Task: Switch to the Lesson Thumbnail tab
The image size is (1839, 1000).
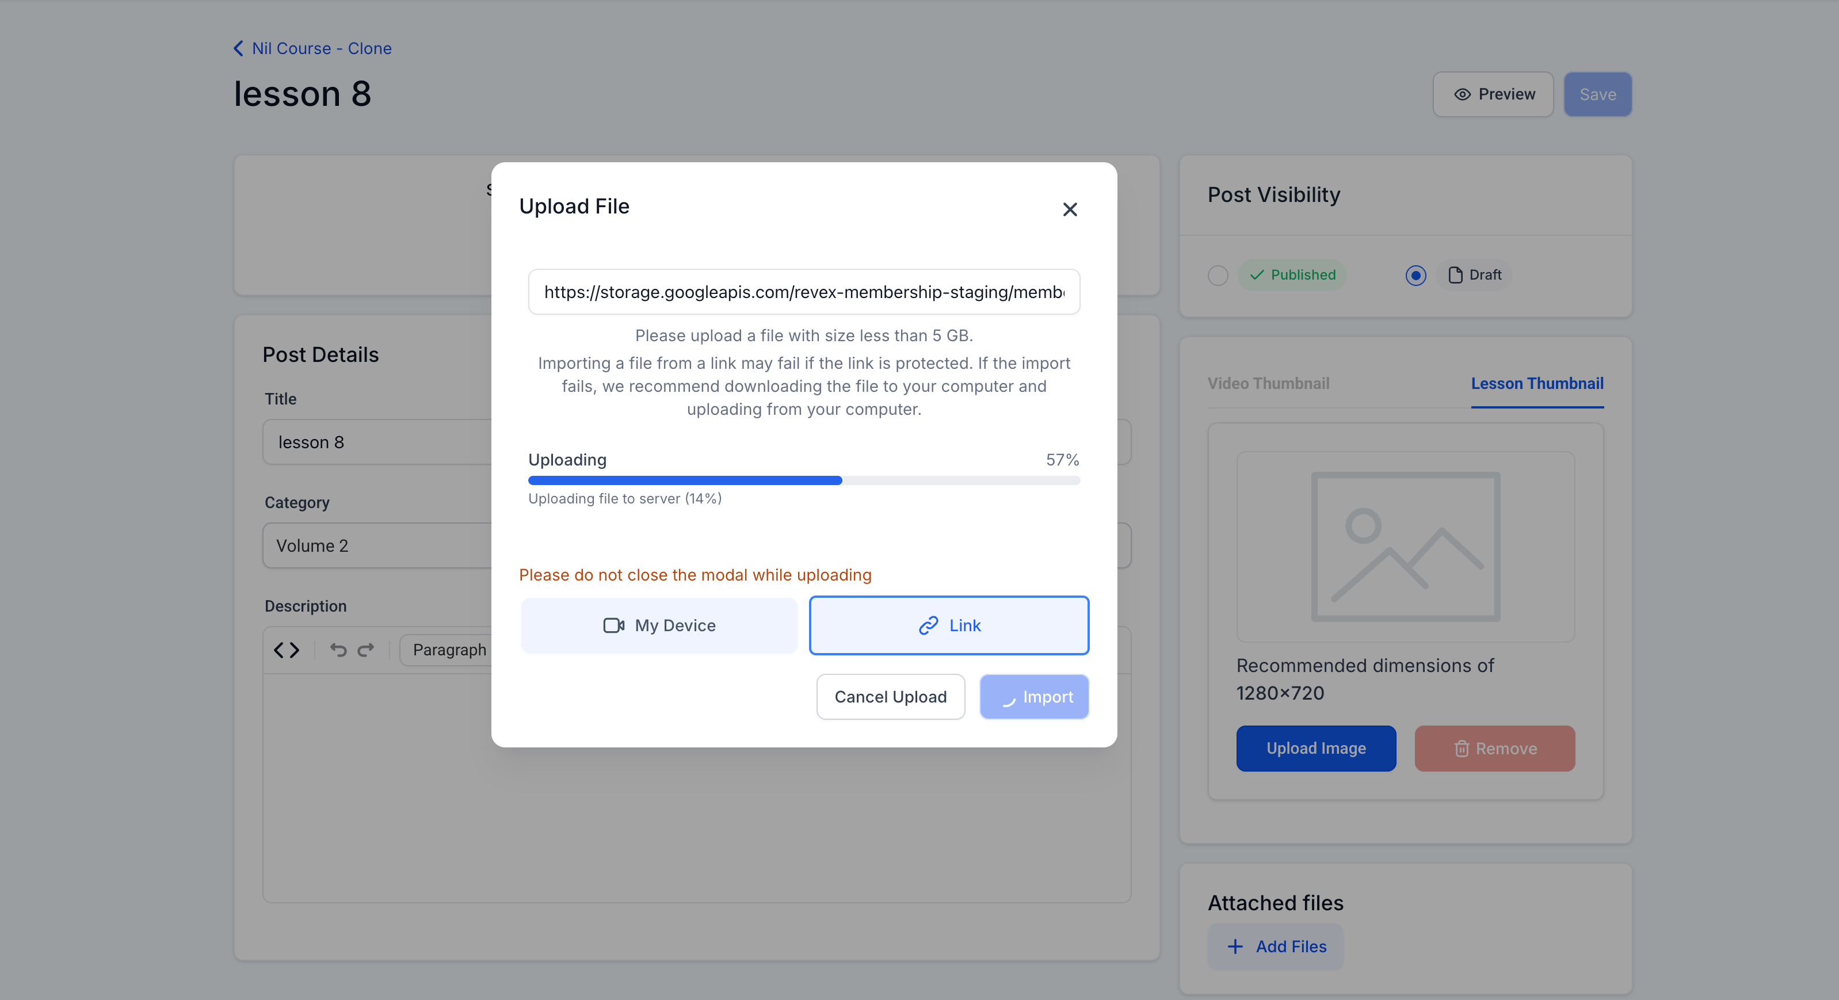Action: tap(1537, 383)
